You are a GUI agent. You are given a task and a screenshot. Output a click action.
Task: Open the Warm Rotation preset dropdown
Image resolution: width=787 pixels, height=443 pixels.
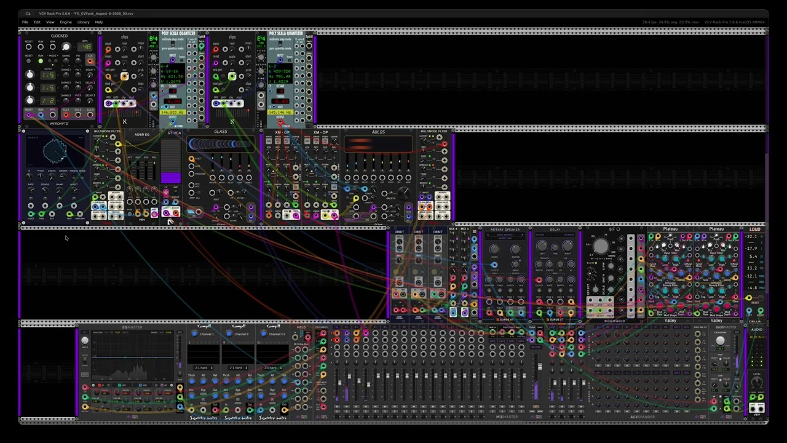pyautogui.click(x=504, y=234)
